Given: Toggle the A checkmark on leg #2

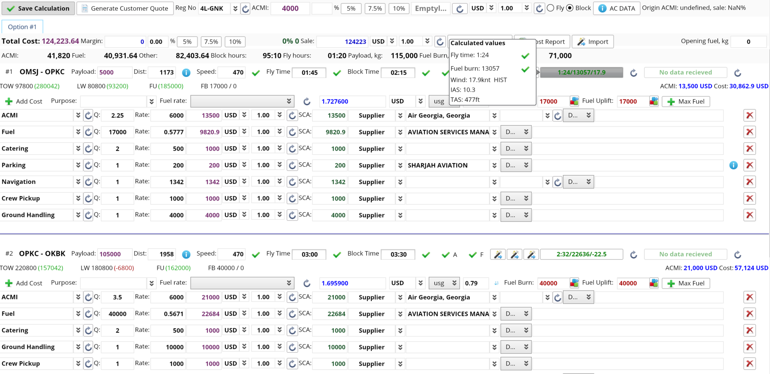Looking at the screenshot, I should (x=445, y=254).
